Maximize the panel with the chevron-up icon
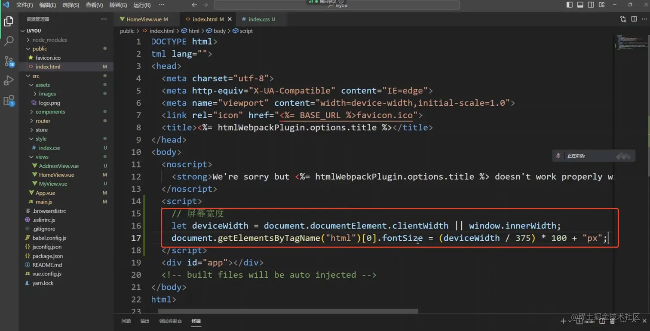Viewport: 650px width, 331px height. coord(634,321)
